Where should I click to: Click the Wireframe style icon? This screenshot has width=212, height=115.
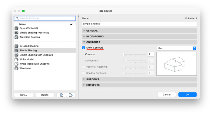click(16, 68)
